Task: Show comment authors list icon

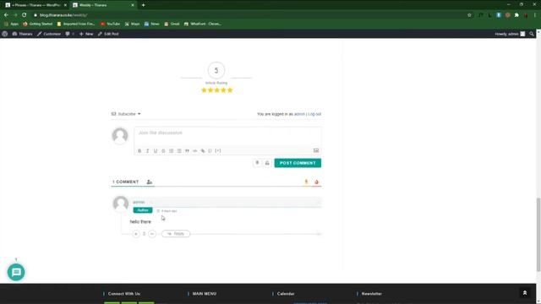Action: click(x=150, y=182)
